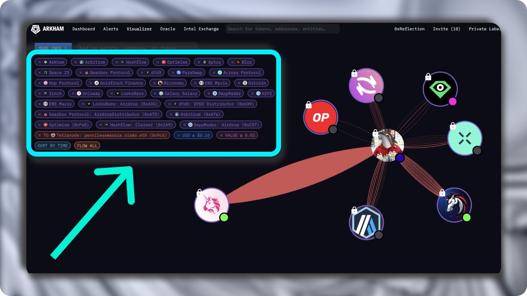This screenshot has height=296, width=527.
Task: Open the Invite (10) link
Action: click(x=447, y=29)
